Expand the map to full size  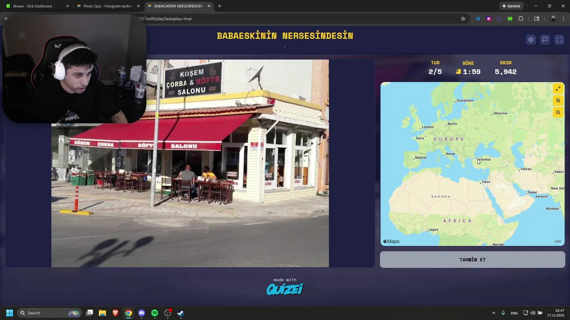click(558, 88)
